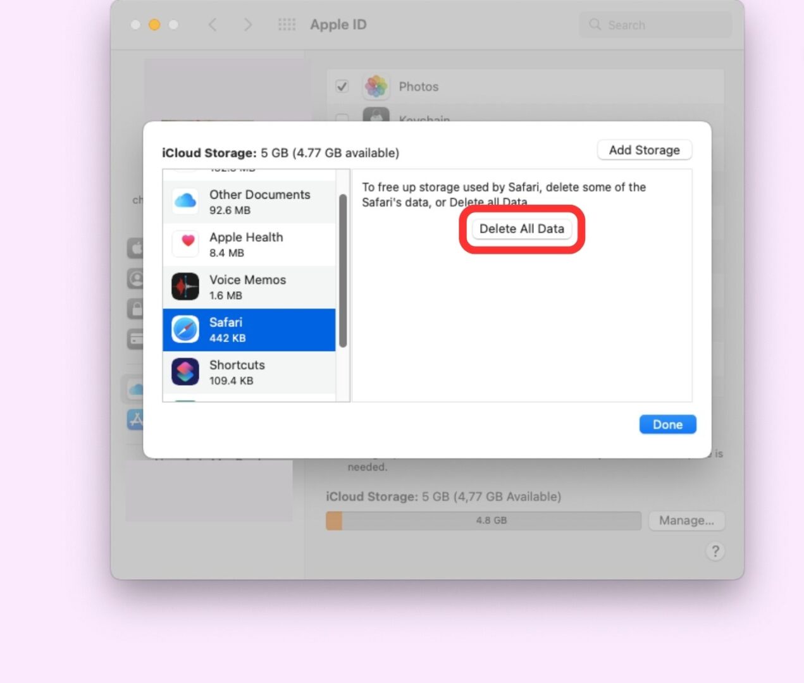The width and height of the screenshot is (804, 683).
Task: Click the Apple ID window title
Action: (x=338, y=25)
